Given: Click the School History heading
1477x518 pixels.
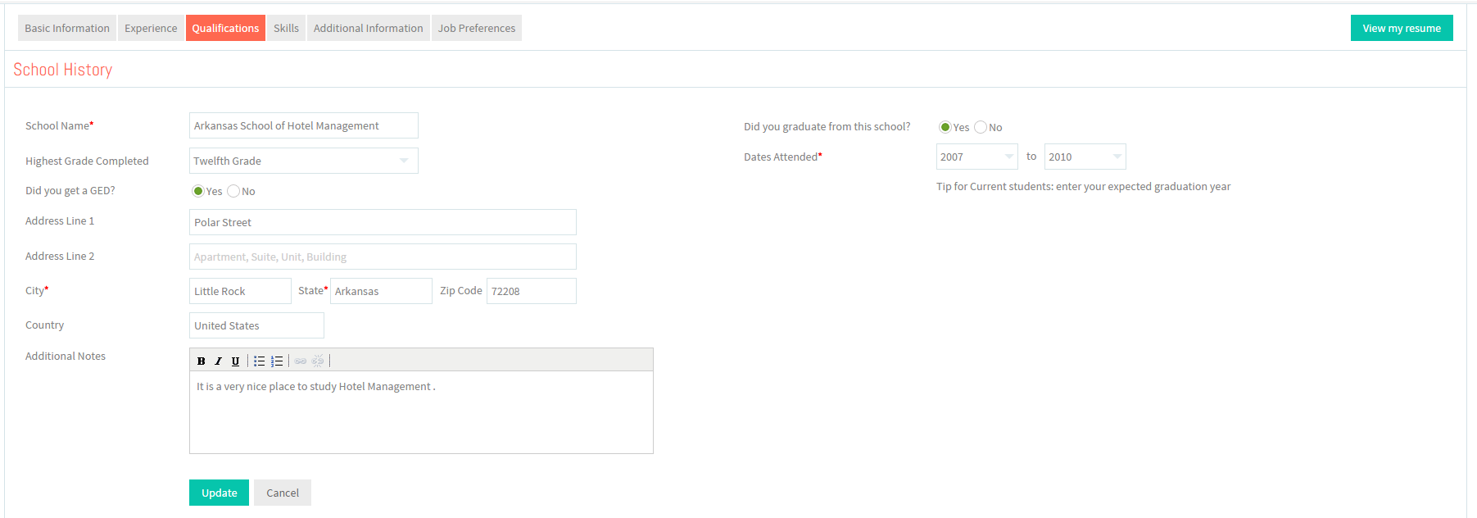Looking at the screenshot, I should pyautogui.click(x=63, y=70).
